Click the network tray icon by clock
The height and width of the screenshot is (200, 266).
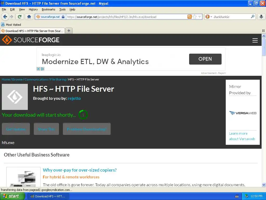247,196
